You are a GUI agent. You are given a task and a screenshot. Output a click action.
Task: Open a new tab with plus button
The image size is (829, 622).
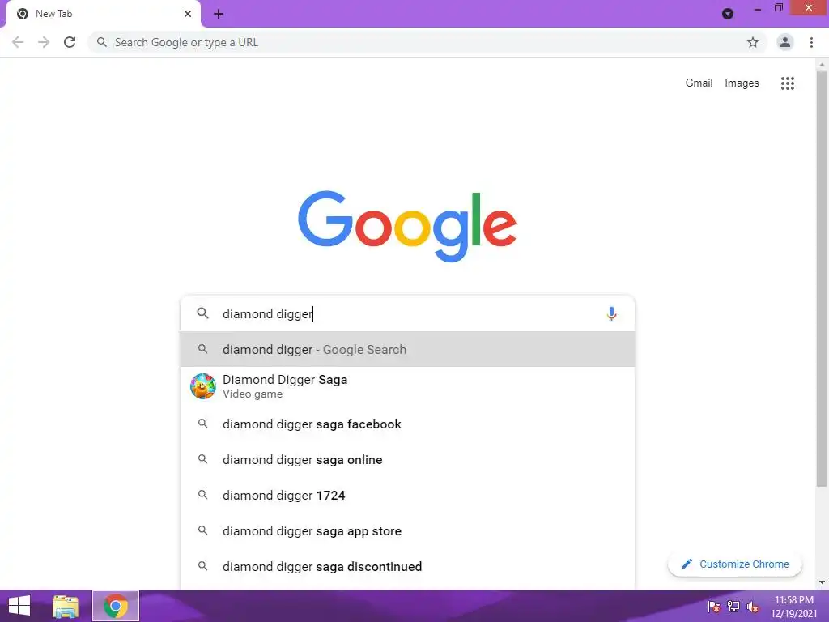219,14
